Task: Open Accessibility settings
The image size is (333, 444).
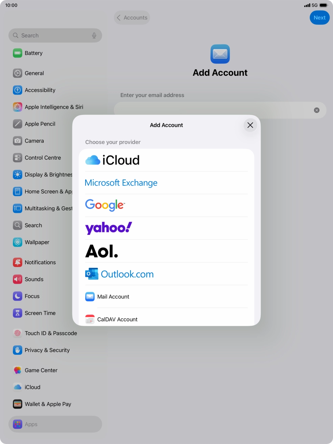Action: [40, 90]
